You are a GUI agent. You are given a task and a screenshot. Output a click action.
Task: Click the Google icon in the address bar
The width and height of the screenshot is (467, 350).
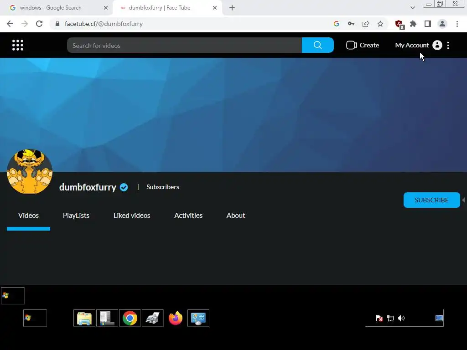[x=336, y=24]
